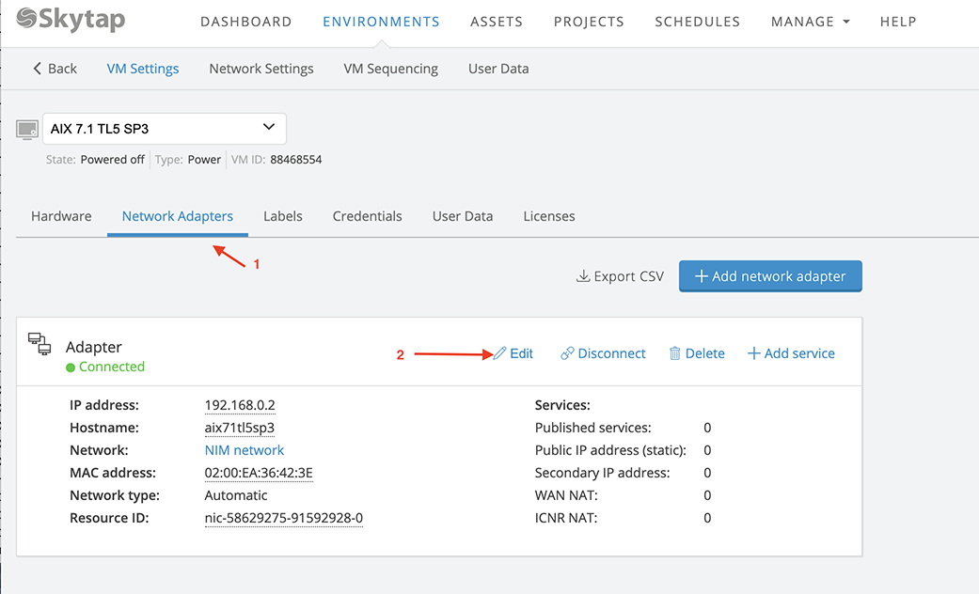The width and height of the screenshot is (979, 594).
Task: Click the Powered off state text
Action: [113, 160]
